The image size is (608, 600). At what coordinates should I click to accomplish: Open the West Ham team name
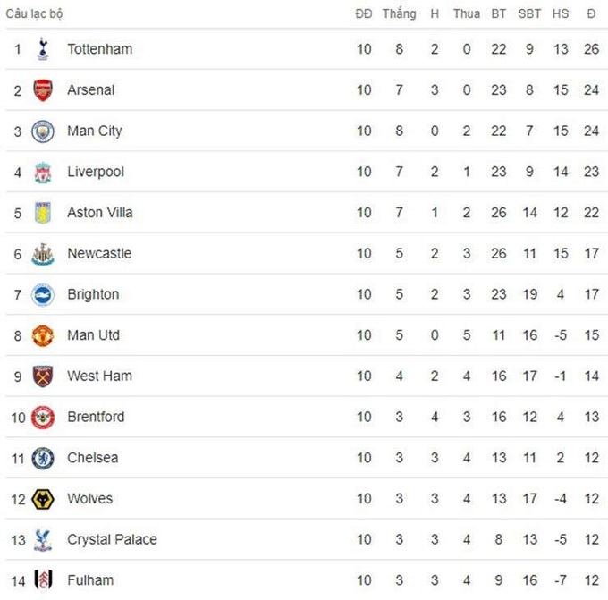pos(99,376)
